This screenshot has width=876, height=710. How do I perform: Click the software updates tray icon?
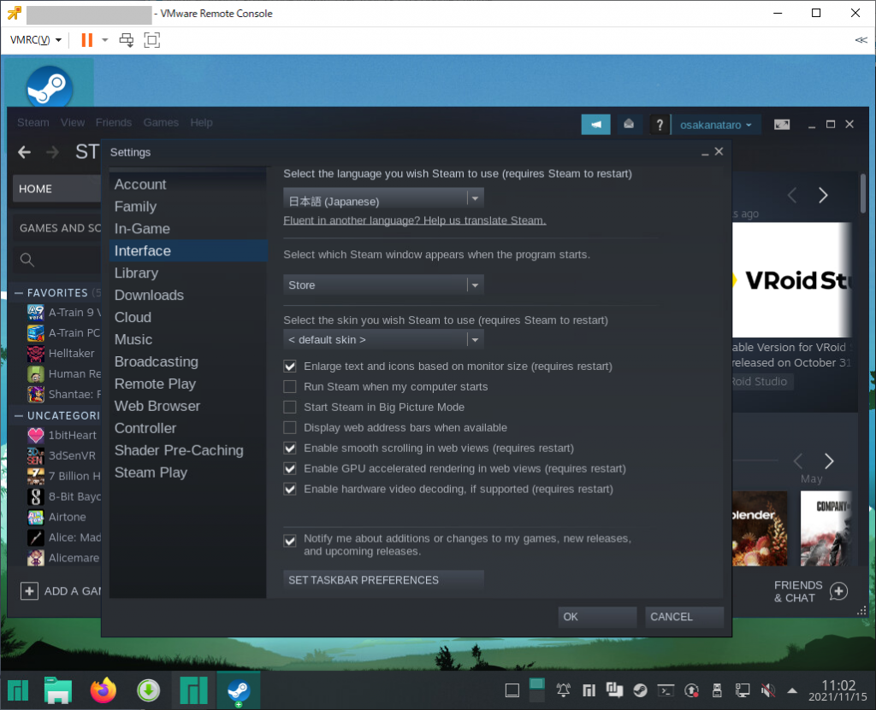(x=691, y=690)
